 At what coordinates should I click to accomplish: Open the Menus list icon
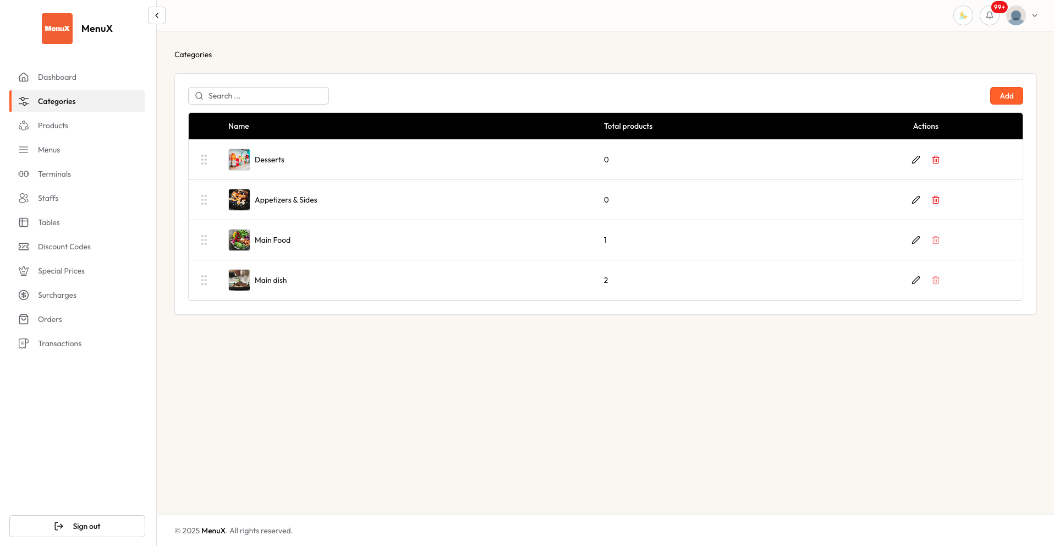pos(24,150)
